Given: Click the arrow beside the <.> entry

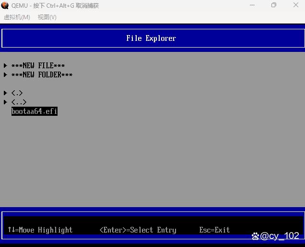Looking at the screenshot, I should click(x=5, y=93).
